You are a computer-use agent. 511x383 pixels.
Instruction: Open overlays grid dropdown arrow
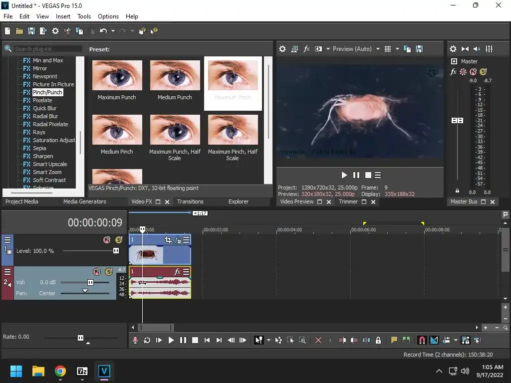tap(397, 49)
